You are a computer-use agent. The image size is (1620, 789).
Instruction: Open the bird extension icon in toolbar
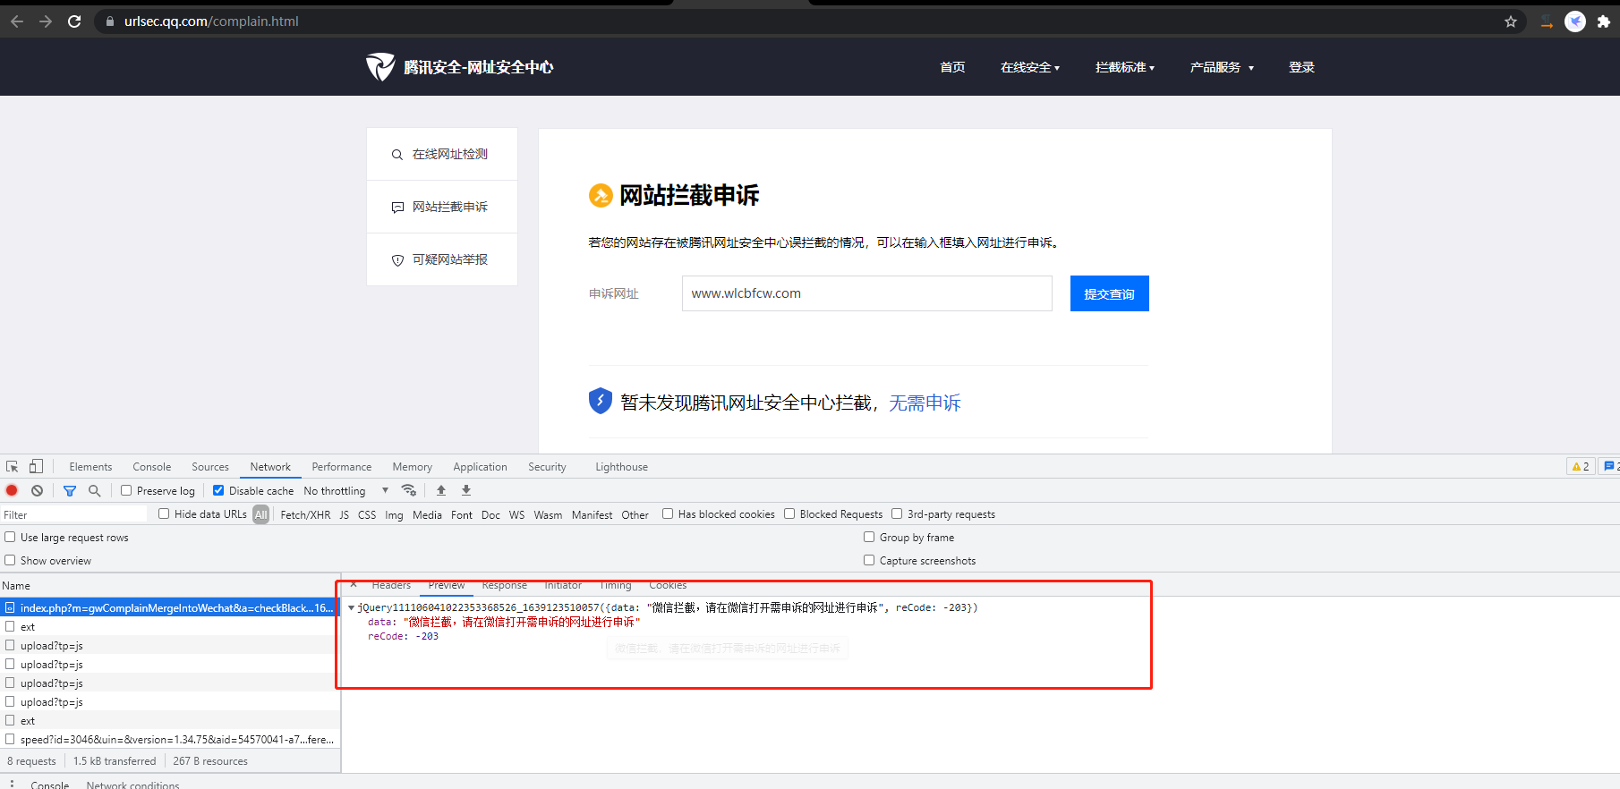[x=1575, y=21]
